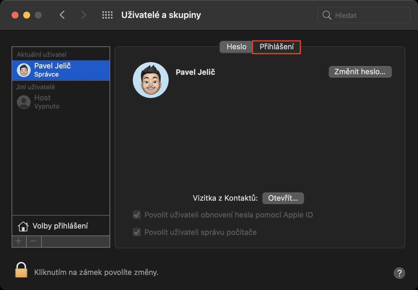Click the search magnifier icon
This screenshot has width=418, height=290.
[x=327, y=15]
